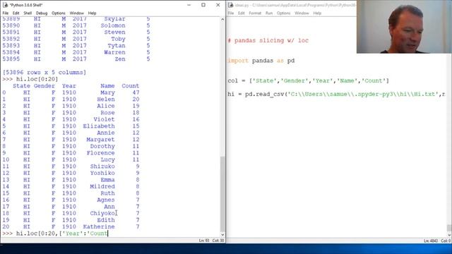Maximize the Python Shell window
This screenshot has width=452, height=254.
[203, 5]
